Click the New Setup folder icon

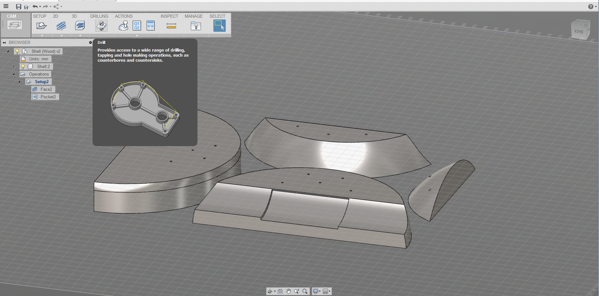41,26
